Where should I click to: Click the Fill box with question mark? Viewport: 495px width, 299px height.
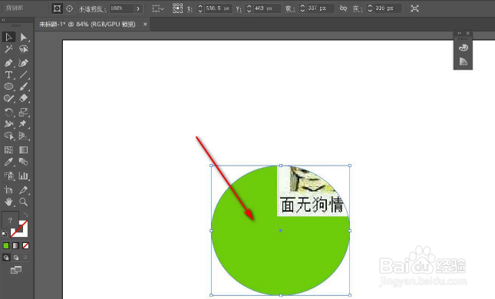coord(10,220)
